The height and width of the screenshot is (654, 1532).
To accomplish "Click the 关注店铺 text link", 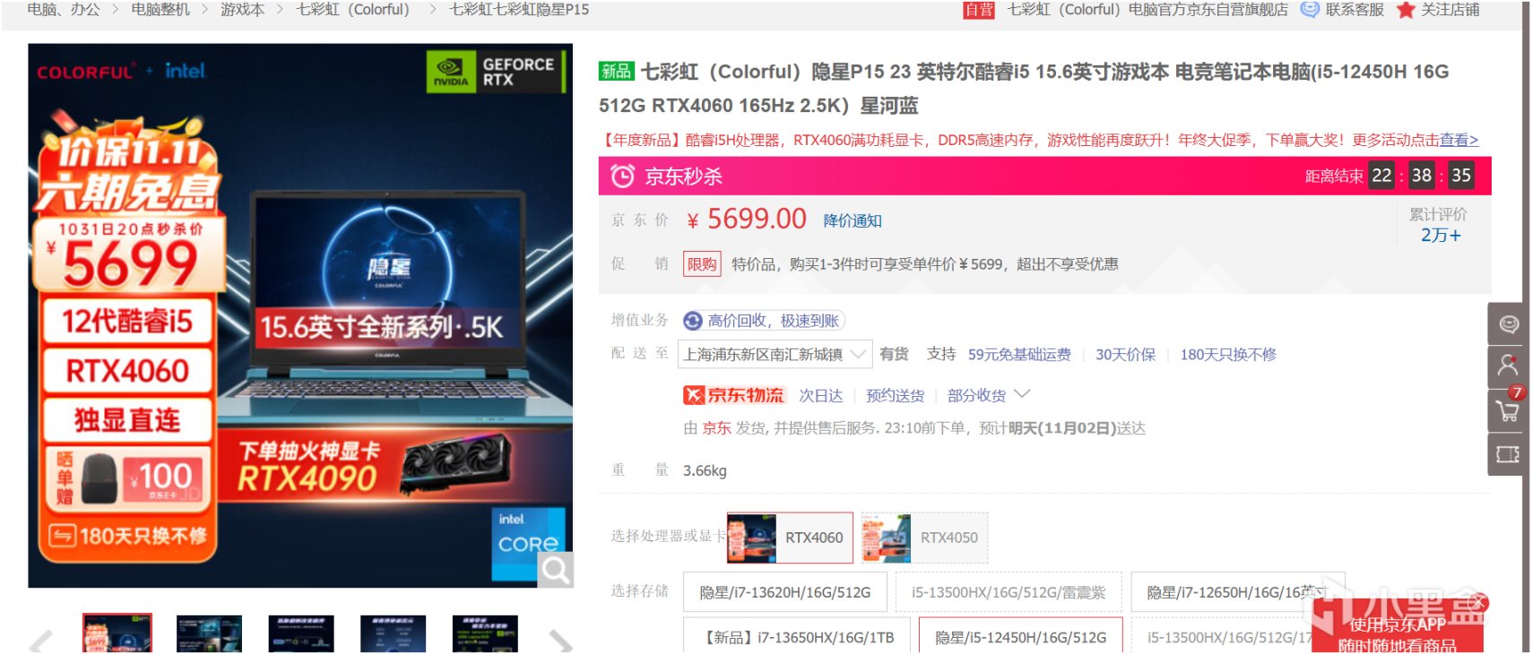I will tap(1450, 10).
